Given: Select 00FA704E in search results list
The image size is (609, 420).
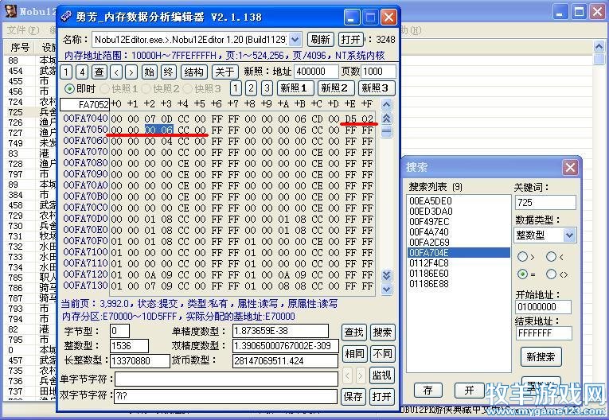Looking at the screenshot, I should pyautogui.click(x=459, y=253).
